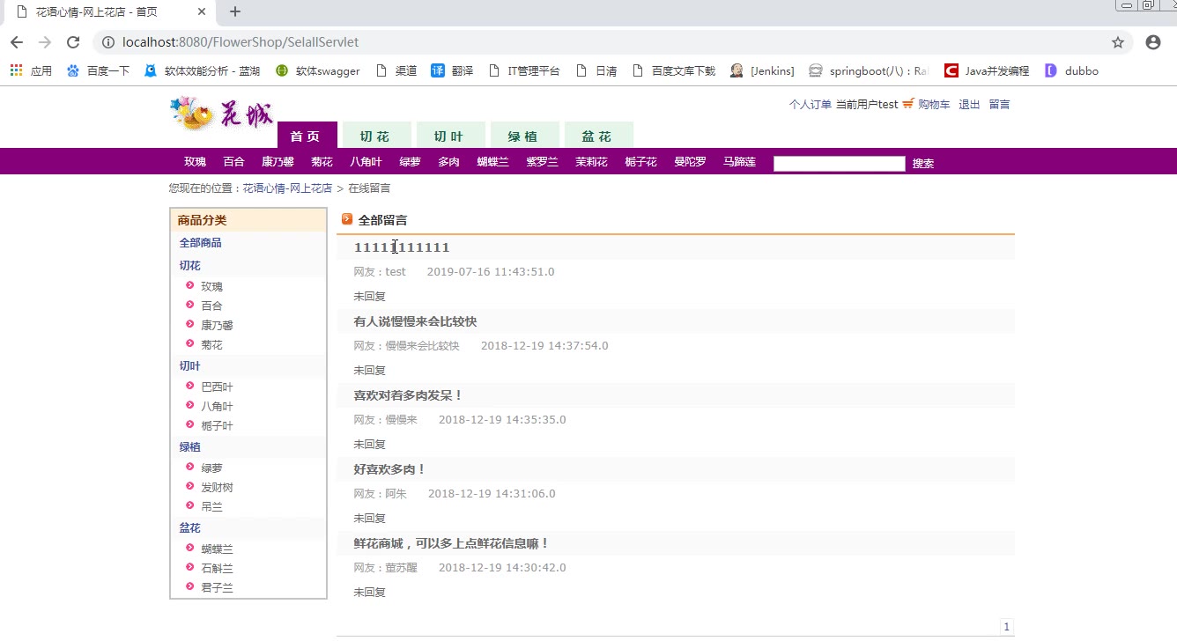Click the browser reload icon
The width and height of the screenshot is (1177, 641).
coord(73,42)
